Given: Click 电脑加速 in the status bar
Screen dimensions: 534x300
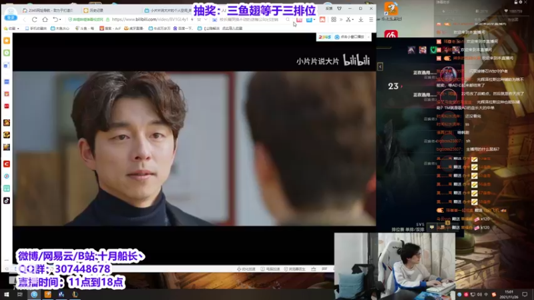Looking at the screenshot, I should pos(270,269).
